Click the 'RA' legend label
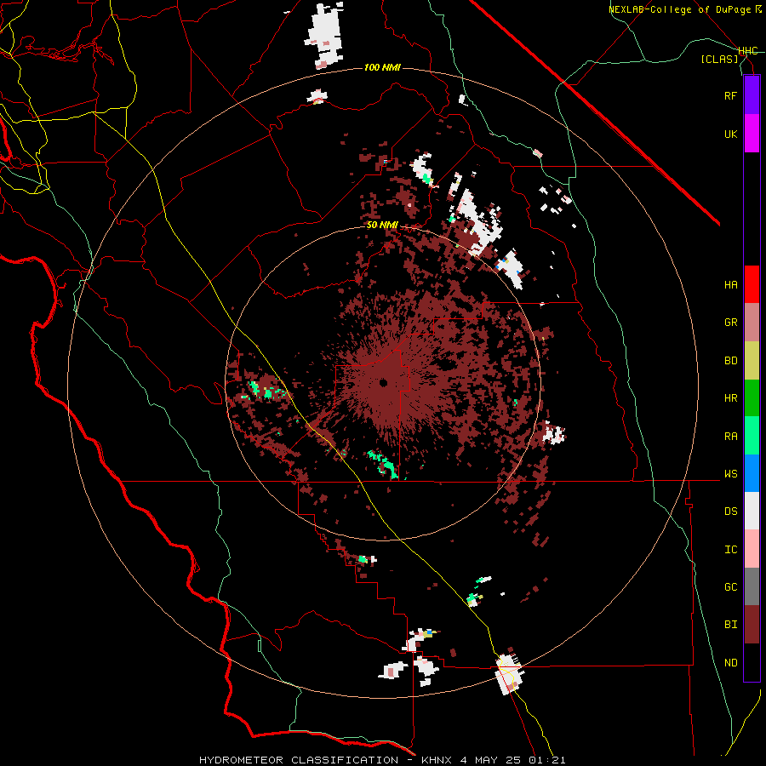766x766 pixels. coord(730,437)
